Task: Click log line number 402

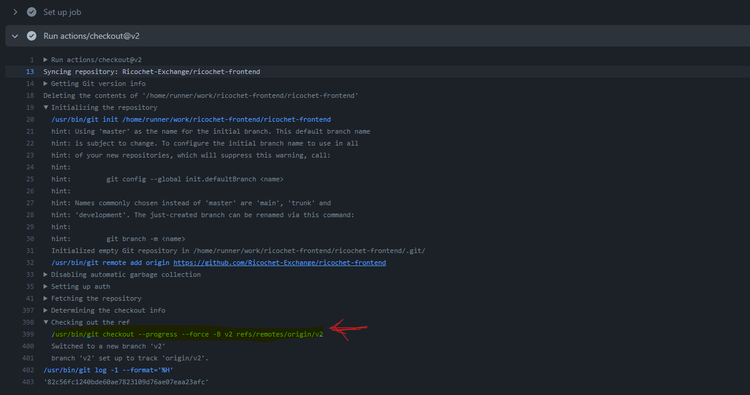Action: pos(27,370)
